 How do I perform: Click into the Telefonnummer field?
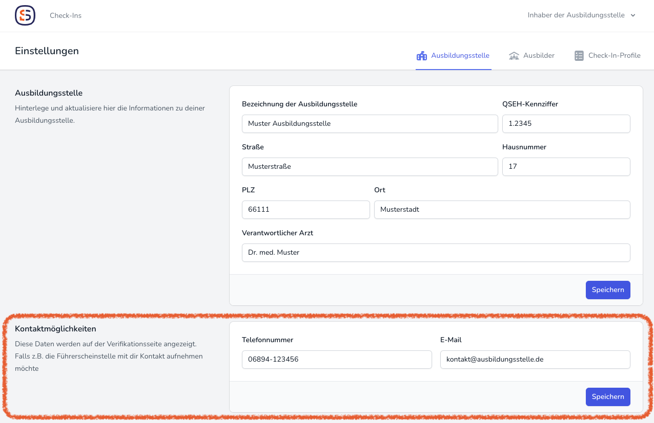point(337,360)
